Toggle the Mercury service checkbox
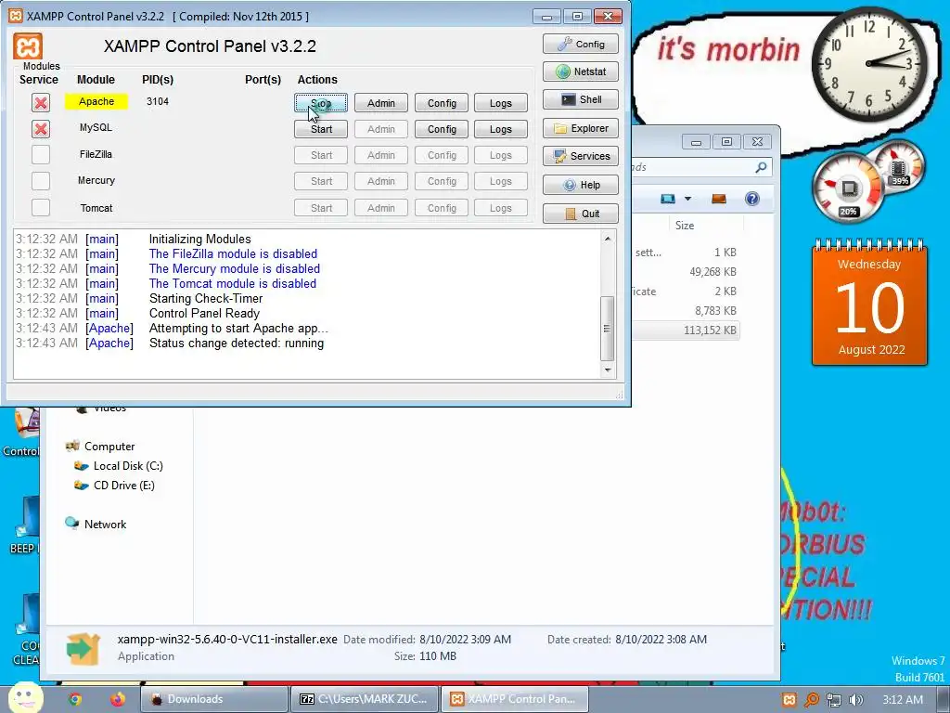The image size is (950, 713). click(41, 181)
